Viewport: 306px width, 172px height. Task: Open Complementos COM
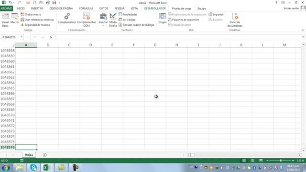pyautogui.click(x=87, y=20)
